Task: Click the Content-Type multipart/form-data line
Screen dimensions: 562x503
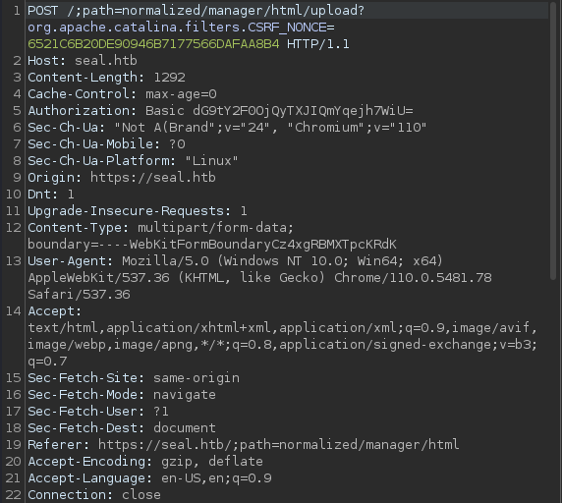Action: click(161, 228)
